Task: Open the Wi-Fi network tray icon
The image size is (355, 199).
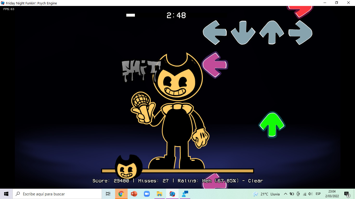Action: point(305,194)
